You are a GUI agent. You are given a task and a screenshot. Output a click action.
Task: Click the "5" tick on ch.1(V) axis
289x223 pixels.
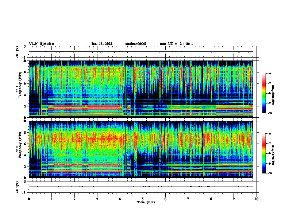click(x=25, y=47)
